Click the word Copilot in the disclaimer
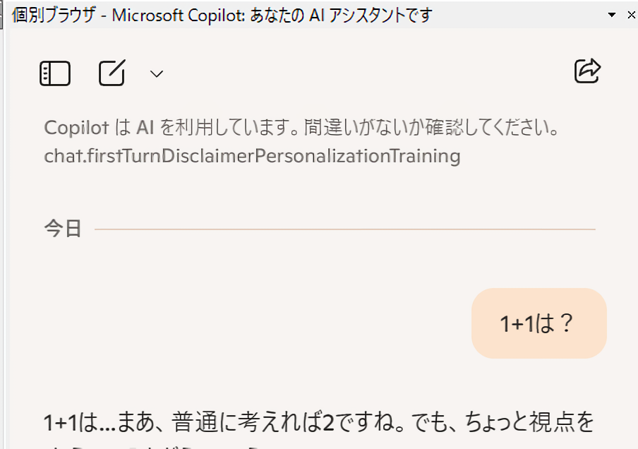Screen dimensions: 638x449 (76, 128)
